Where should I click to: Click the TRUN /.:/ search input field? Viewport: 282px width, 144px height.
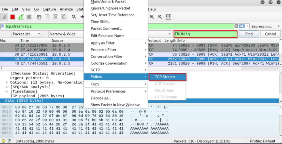[205, 34]
